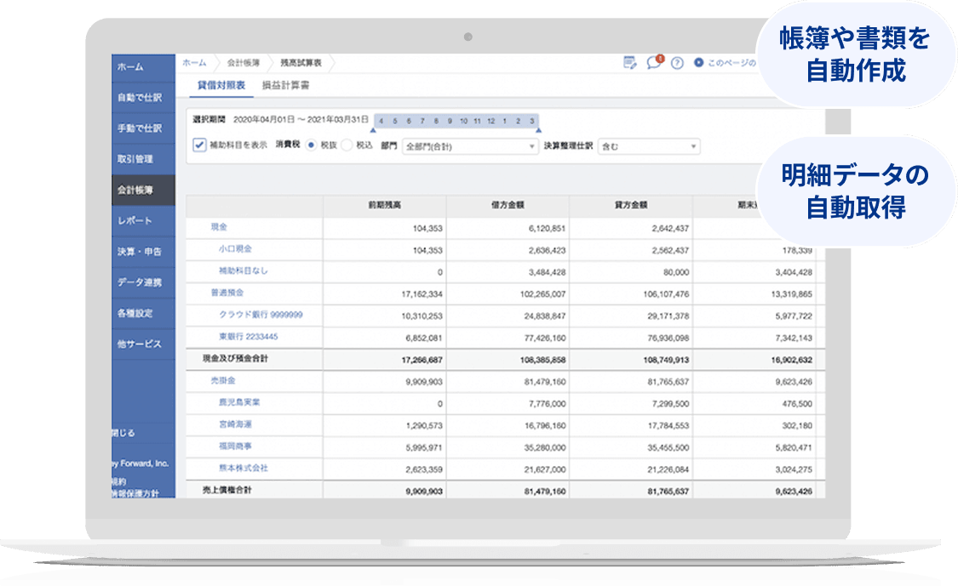
Task: Open the memo edit icon in header
Action: point(630,63)
